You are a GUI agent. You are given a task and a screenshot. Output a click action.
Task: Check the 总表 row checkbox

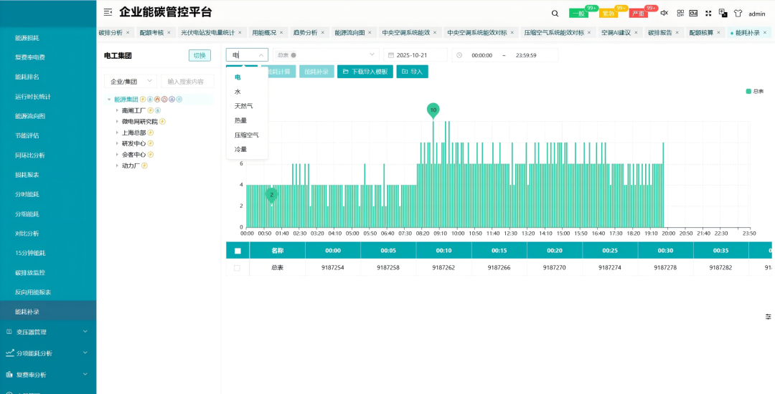point(238,267)
